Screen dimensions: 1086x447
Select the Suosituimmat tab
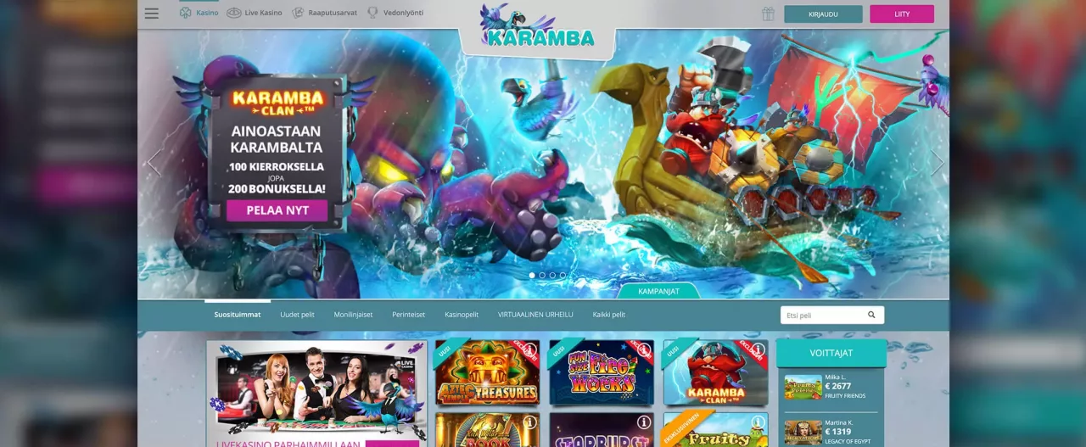238,315
